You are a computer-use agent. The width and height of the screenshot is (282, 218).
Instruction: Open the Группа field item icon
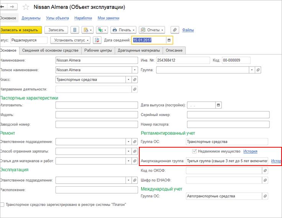click(x=258, y=70)
